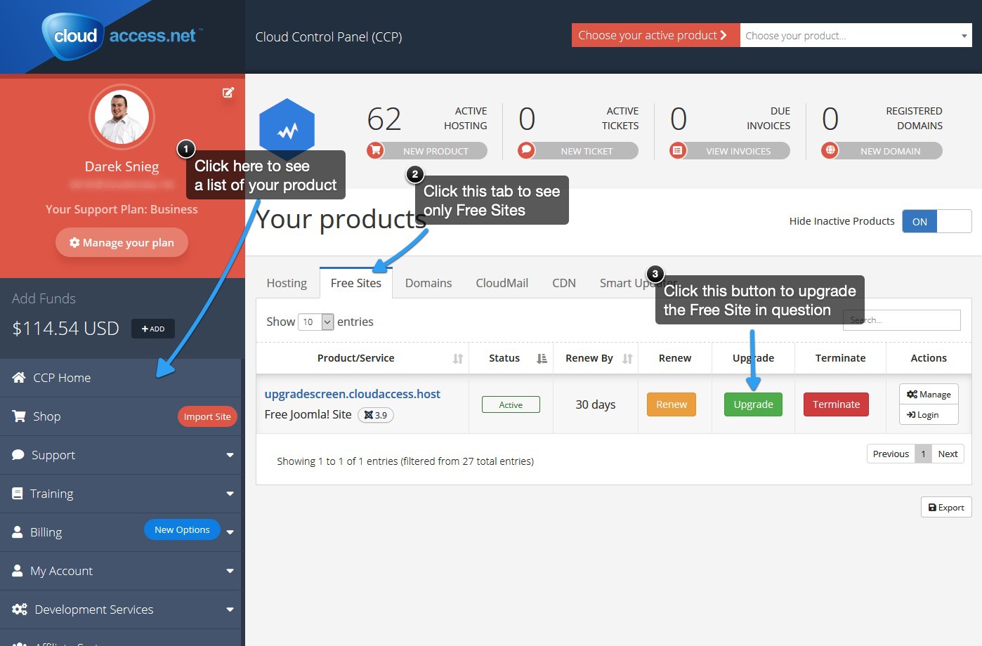Click the table Search input field
This screenshot has height=646, width=982.
tap(902, 320)
